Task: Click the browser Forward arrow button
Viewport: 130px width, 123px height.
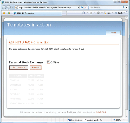Action: [9, 7]
